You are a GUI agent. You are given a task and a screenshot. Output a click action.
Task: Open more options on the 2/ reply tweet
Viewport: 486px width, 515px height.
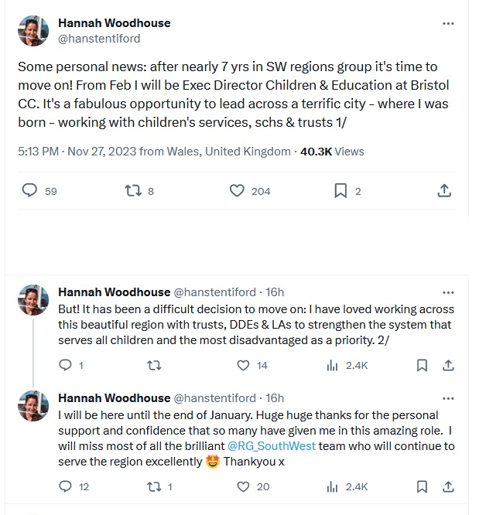pos(448,292)
